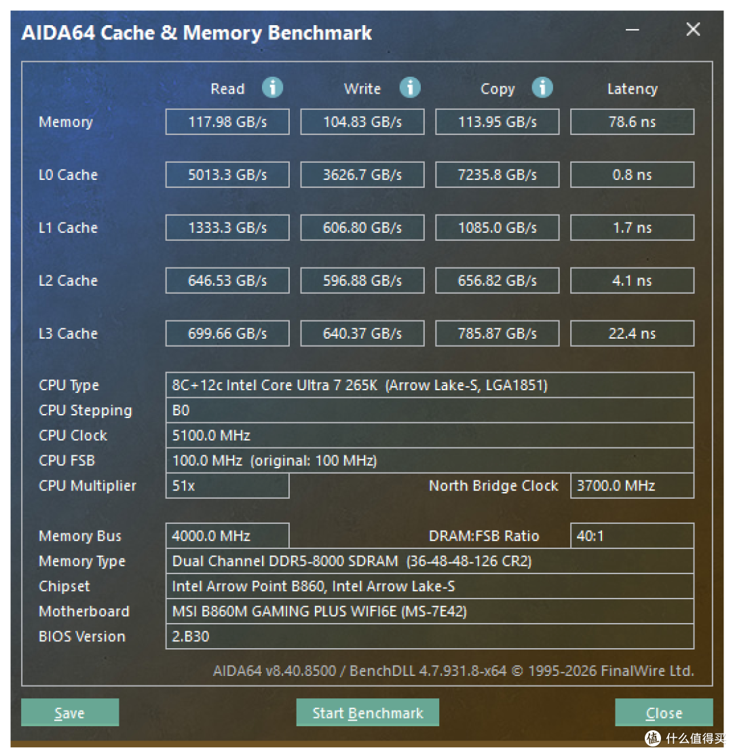Click the Read column info icon
The width and height of the screenshot is (733, 754).
point(272,88)
